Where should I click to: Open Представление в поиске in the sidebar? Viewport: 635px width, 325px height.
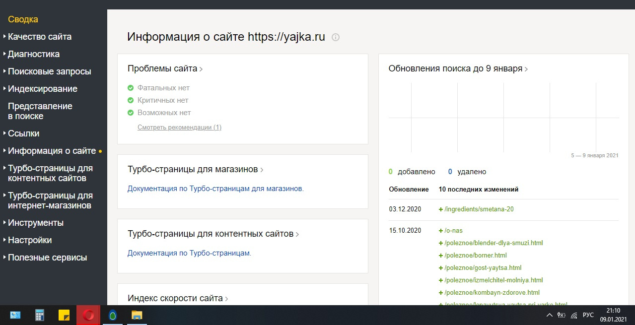[40, 111]
